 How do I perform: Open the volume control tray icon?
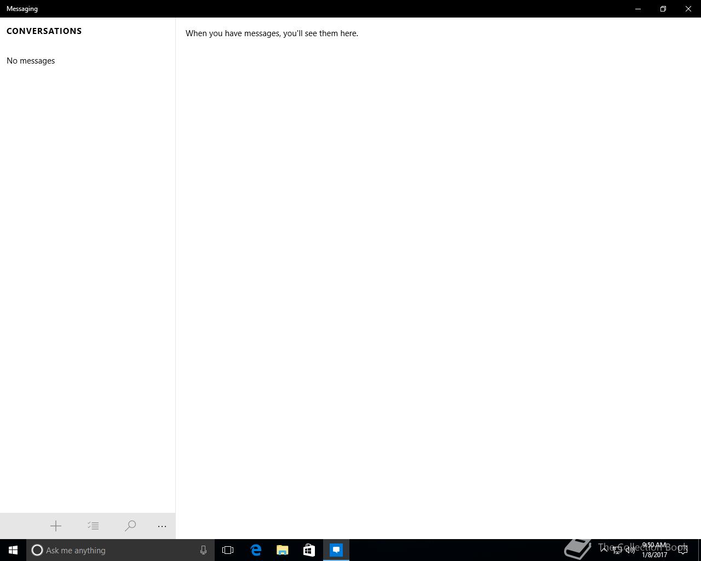pos(630,550)
